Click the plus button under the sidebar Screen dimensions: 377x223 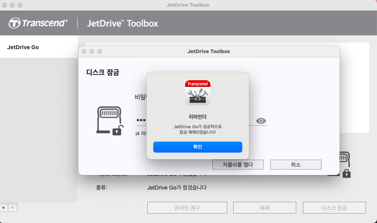point(4,208)
